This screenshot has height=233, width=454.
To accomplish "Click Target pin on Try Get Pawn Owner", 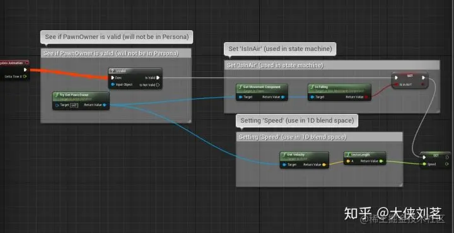I will [x=57, y=105].
